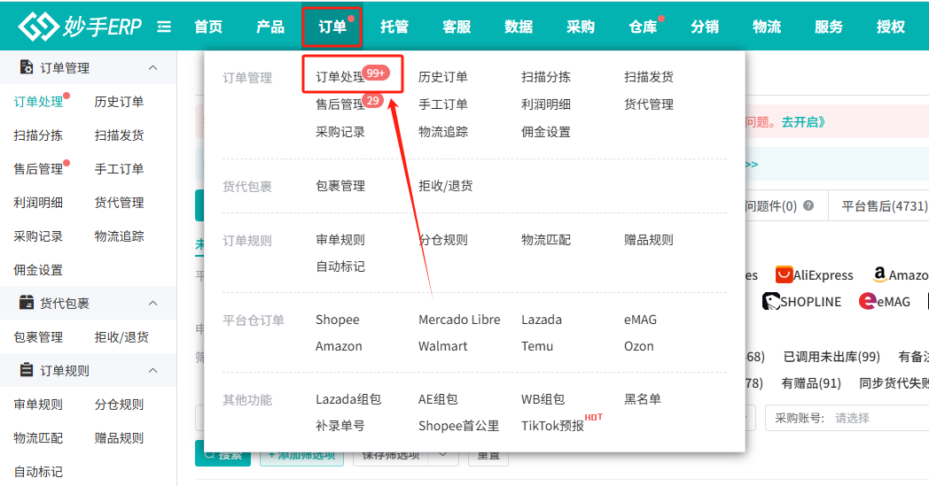Collapse the 订单管理 sidebar section chevron

click(152, 68)
